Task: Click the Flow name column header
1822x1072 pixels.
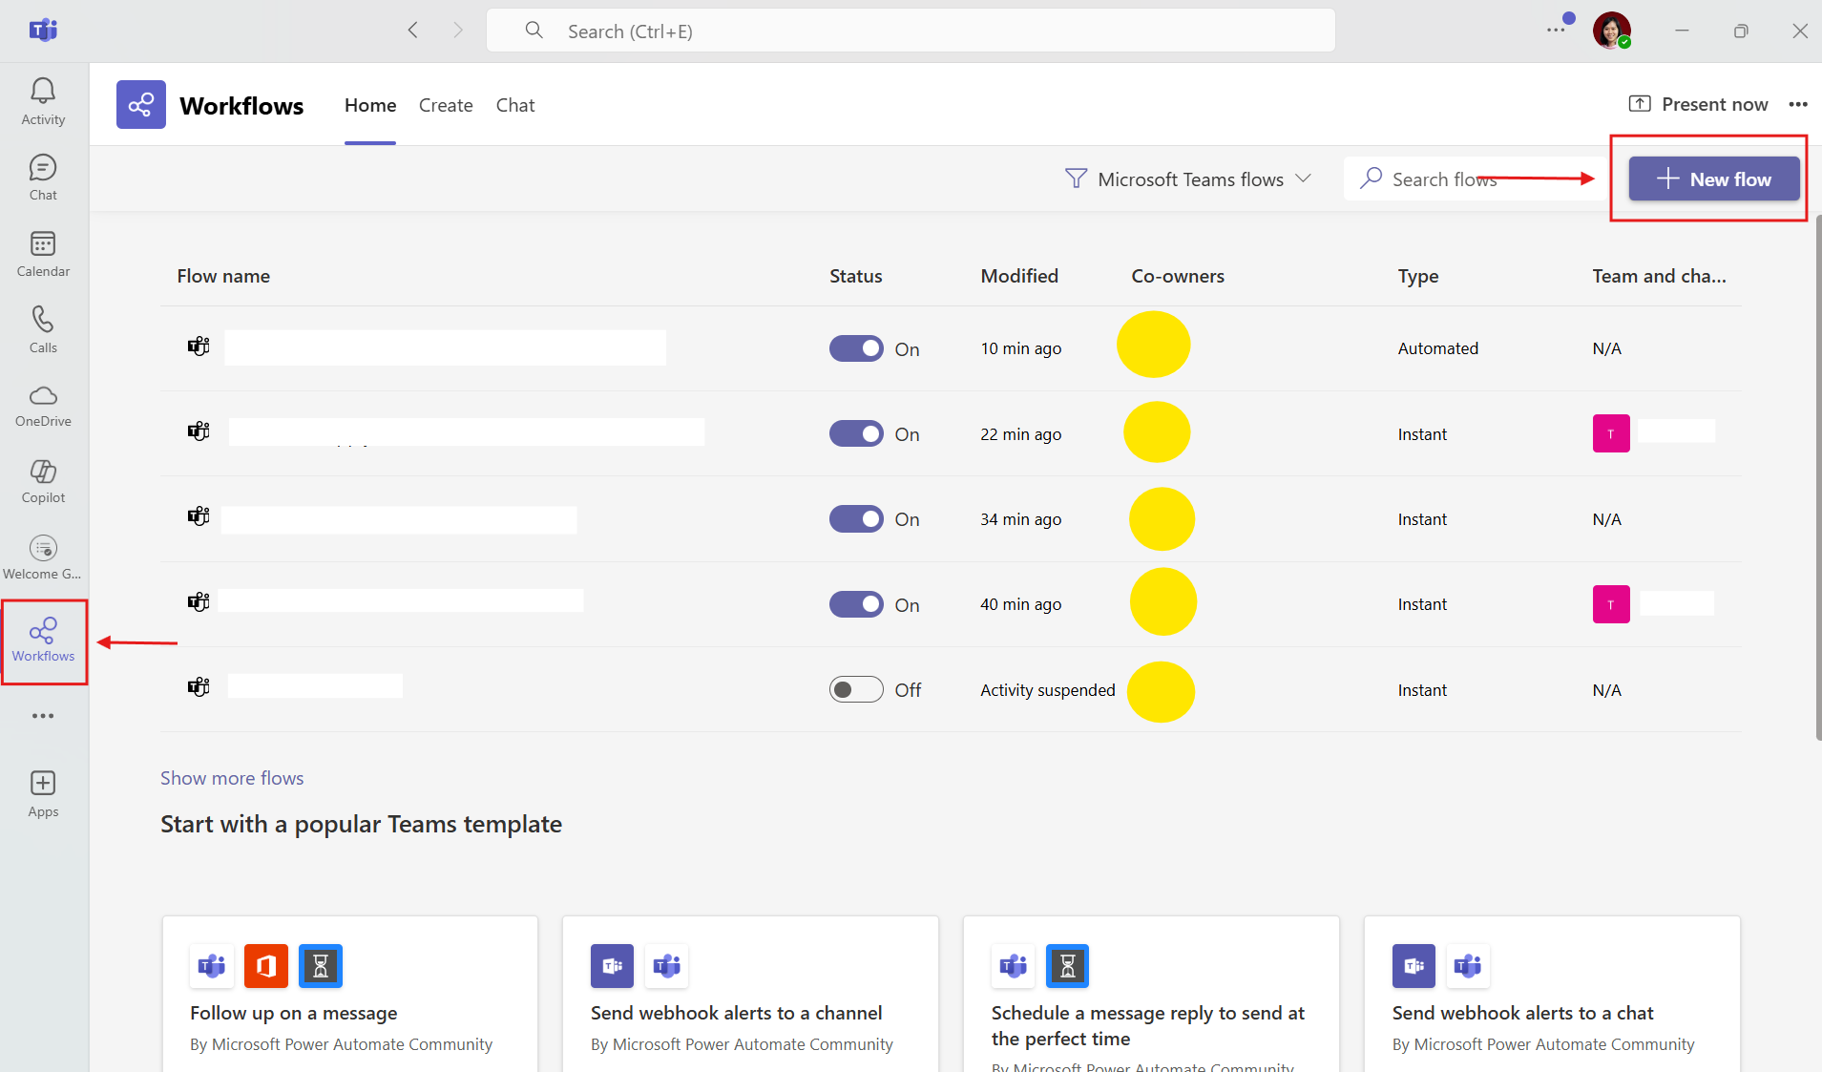Action: coord(223,276)
